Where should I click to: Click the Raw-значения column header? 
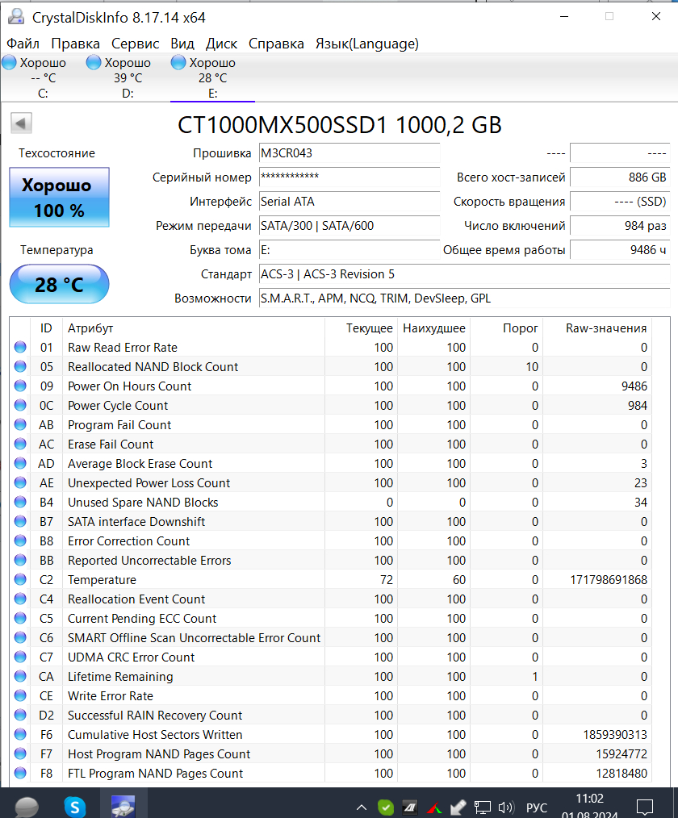coord(597,328)
